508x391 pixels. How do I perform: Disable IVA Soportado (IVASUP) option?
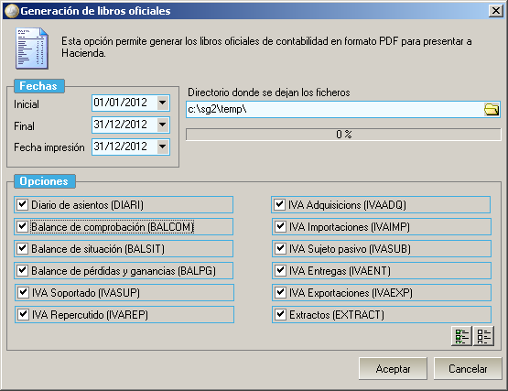coord(23,292)
